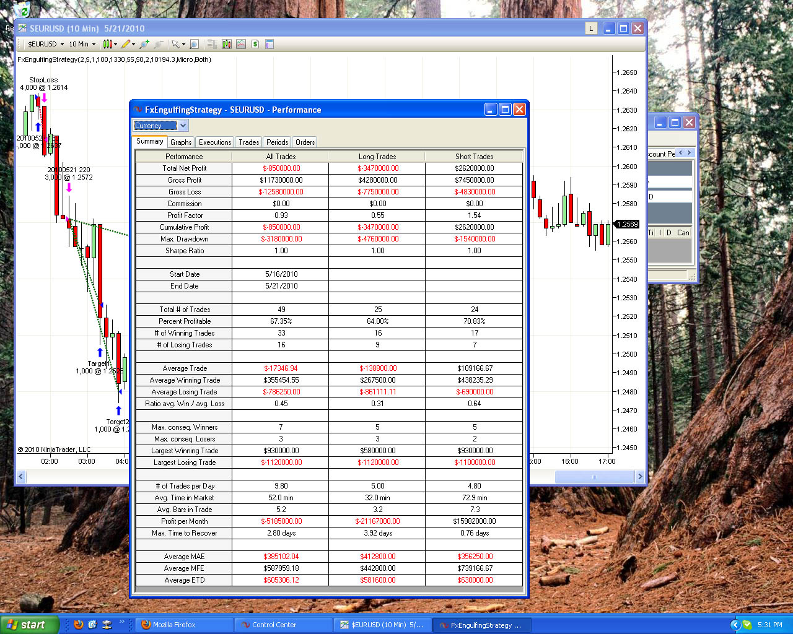Switch to FxEngulfingStrategy taskbar button

pyautogui.click(x=481, y=625)
